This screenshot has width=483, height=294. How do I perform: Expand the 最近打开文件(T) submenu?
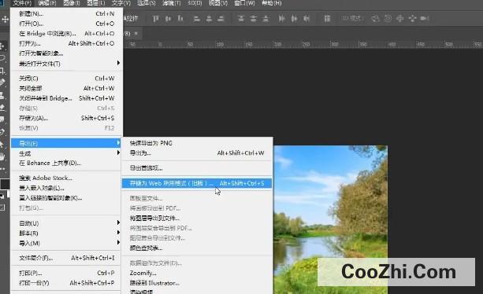[x=66, y=64]
